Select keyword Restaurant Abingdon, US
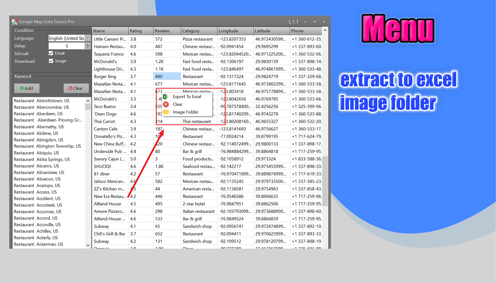The width and height of the screenshot is (496, 283). tap(39, 140)
